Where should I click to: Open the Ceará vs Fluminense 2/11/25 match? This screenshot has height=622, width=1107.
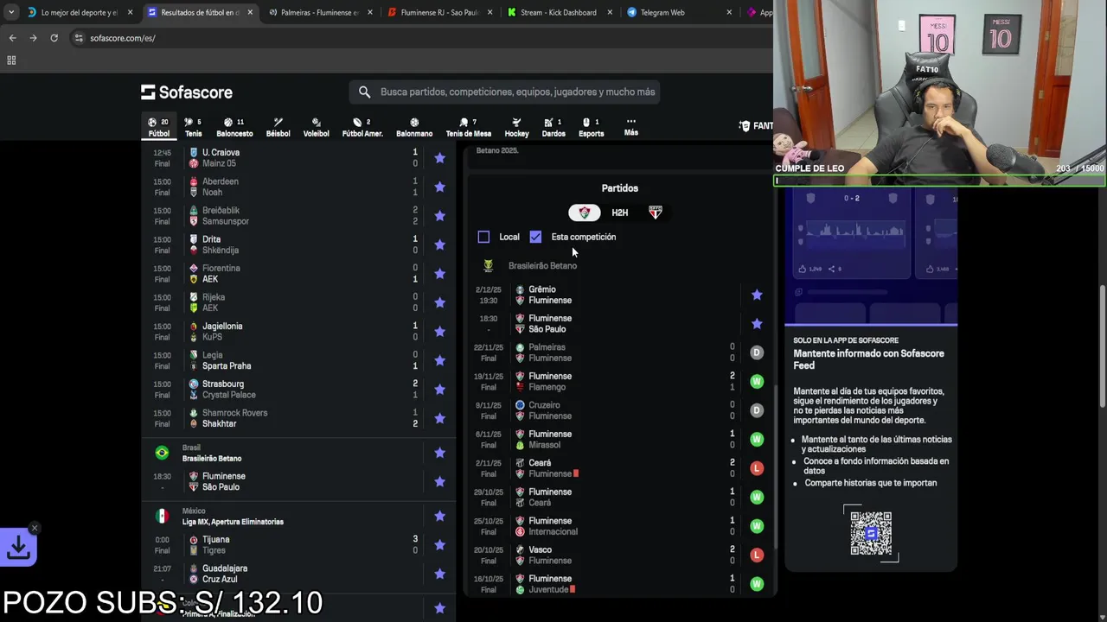pos(619,468)
